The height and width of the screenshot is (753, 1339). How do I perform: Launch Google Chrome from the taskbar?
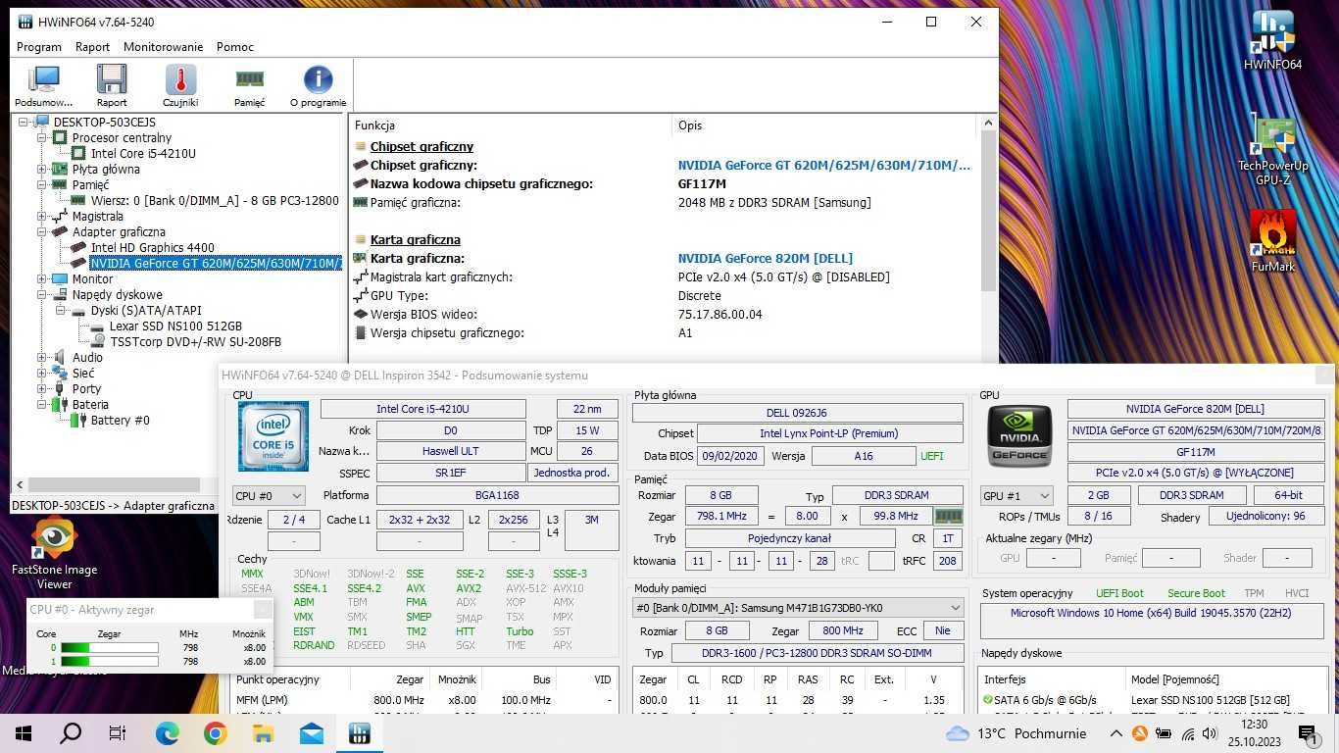coord(215,733)
